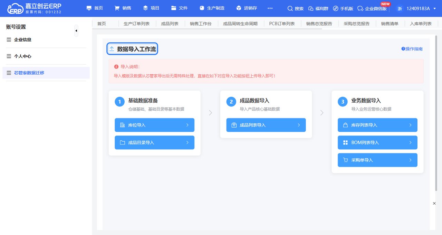Image resolution: width=442 pixels, height=235 pixels.
Task: Click the 导入说明 info icon
Action: (x=116, y=67)
